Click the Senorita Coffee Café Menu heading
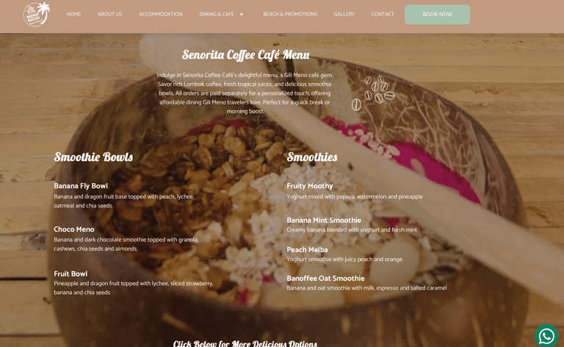This screenshot has height=347, width=564. pos(246,54)
